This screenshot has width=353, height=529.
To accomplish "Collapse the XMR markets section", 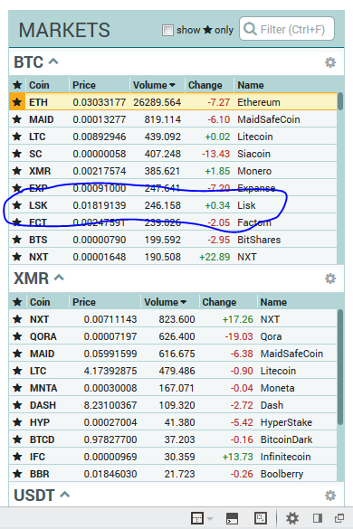I will click(x=59, y=278).
